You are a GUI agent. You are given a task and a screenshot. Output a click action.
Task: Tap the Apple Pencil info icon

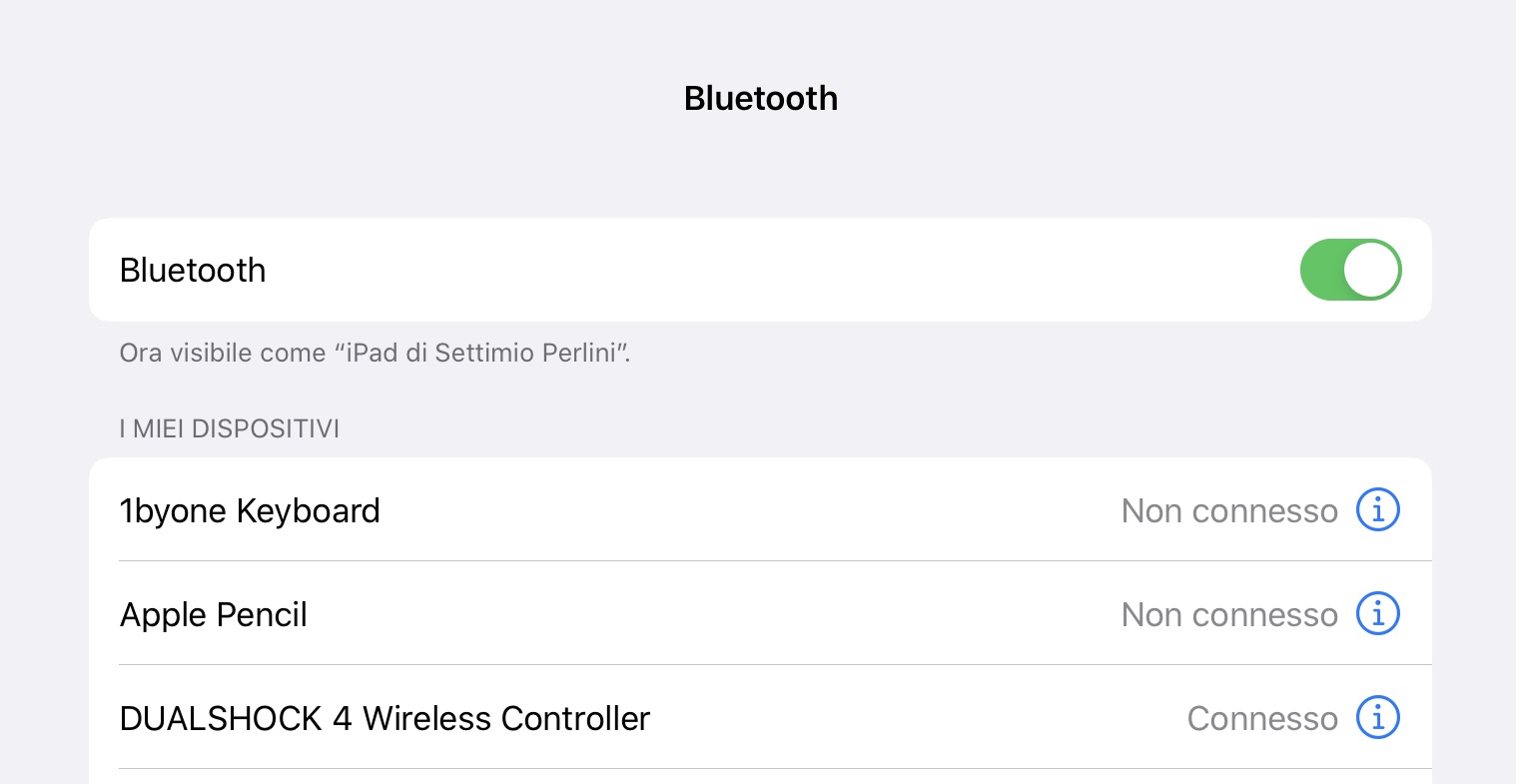[x=1377, y=614]
